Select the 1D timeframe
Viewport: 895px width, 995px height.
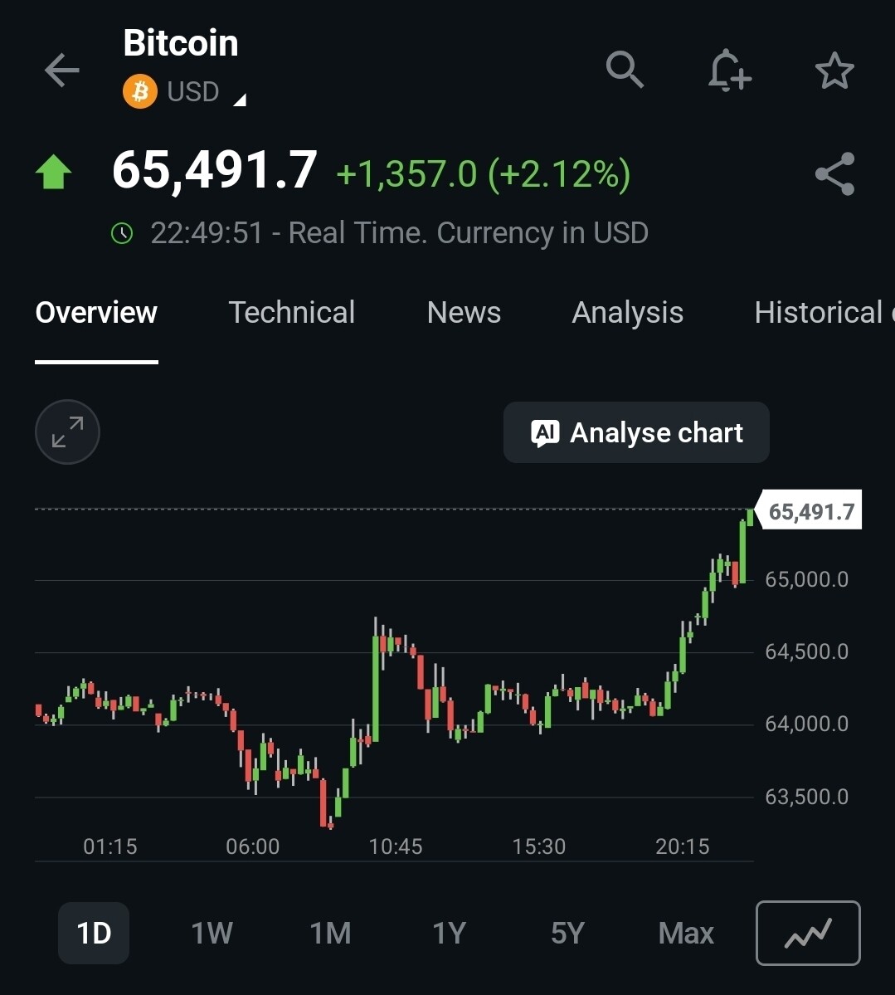click(x=94, y=933)
